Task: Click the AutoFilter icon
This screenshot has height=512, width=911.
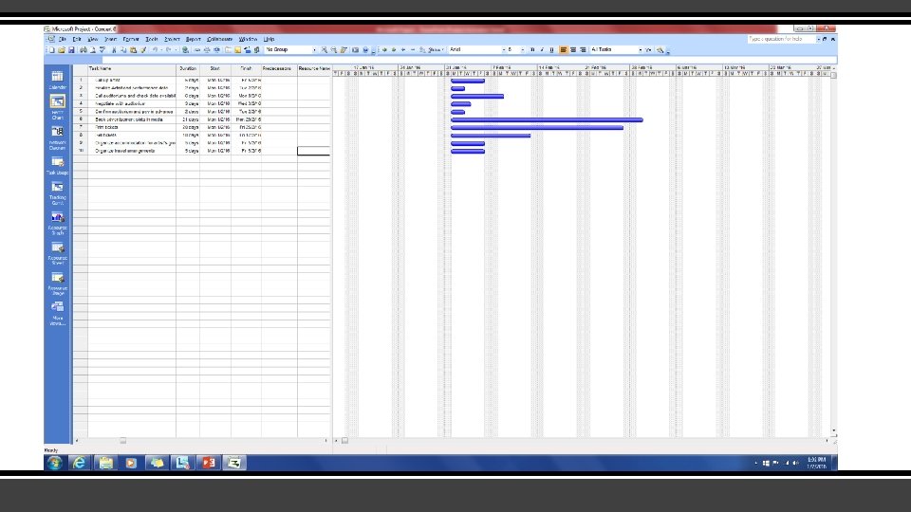Action: tap(648, 50)
